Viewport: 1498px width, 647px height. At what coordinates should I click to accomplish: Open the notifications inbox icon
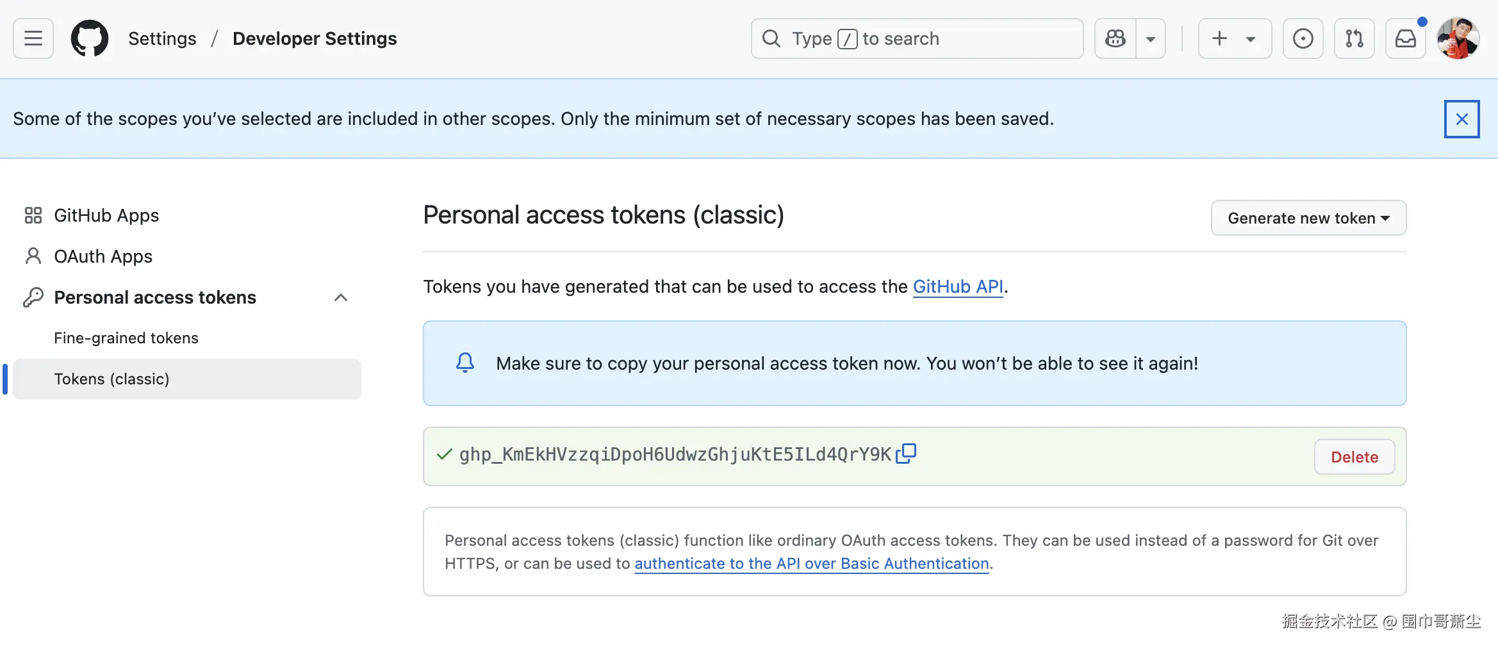tap(1406, 38)
